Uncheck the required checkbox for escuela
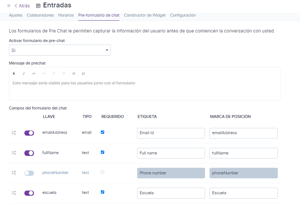 pos(103,192)
